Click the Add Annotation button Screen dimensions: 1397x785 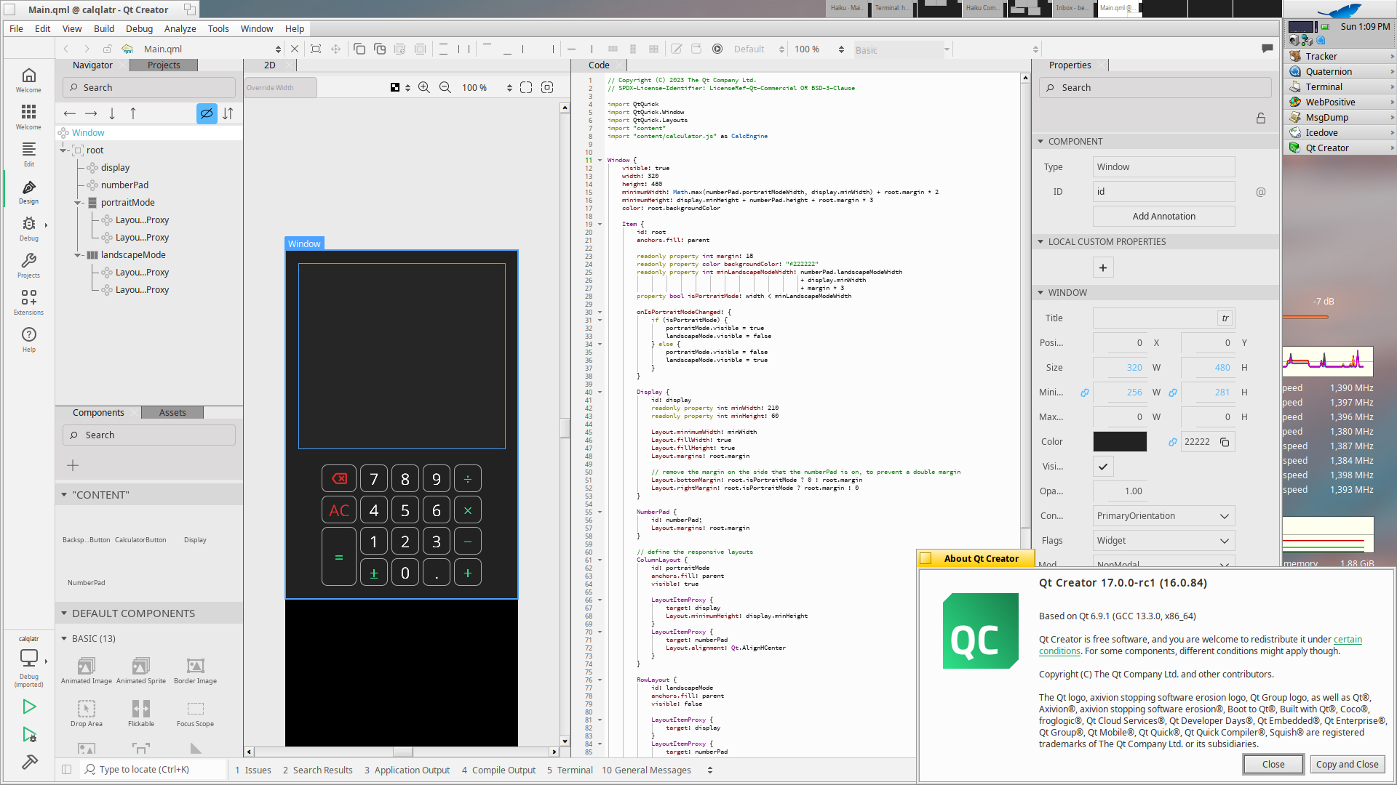click(1163, 217)
